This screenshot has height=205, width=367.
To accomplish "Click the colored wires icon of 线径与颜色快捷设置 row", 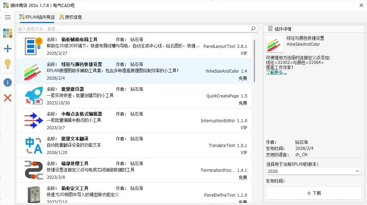I will (x=33, y=72).
